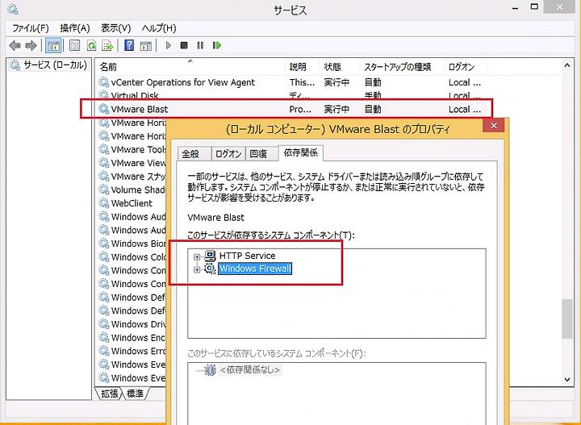Select HTTP Service dependency item

pos(247,256)
